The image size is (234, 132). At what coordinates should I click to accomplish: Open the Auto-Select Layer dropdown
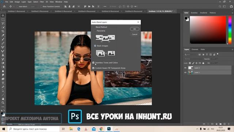34,7
